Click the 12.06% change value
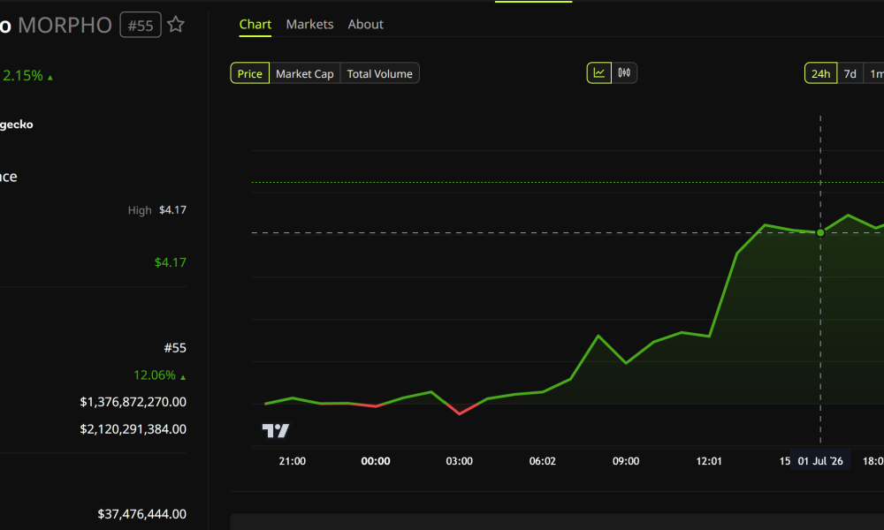Image resolution: width=884 pixels, height=530 pixels. pos(159,375)
